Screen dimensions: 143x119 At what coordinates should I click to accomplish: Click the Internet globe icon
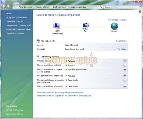click(x=114, y=26)
